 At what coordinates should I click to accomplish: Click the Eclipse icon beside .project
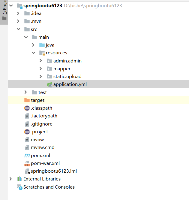[x=27, y=132]
